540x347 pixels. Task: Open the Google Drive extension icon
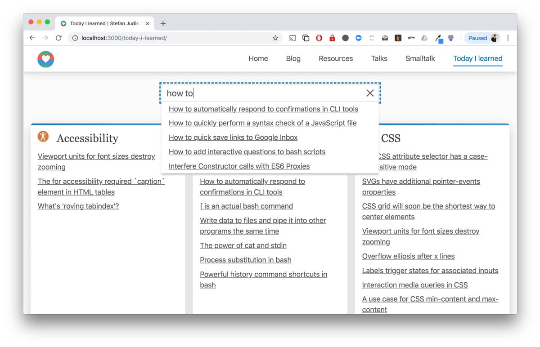pyautogui.click(x=424, y=38)
